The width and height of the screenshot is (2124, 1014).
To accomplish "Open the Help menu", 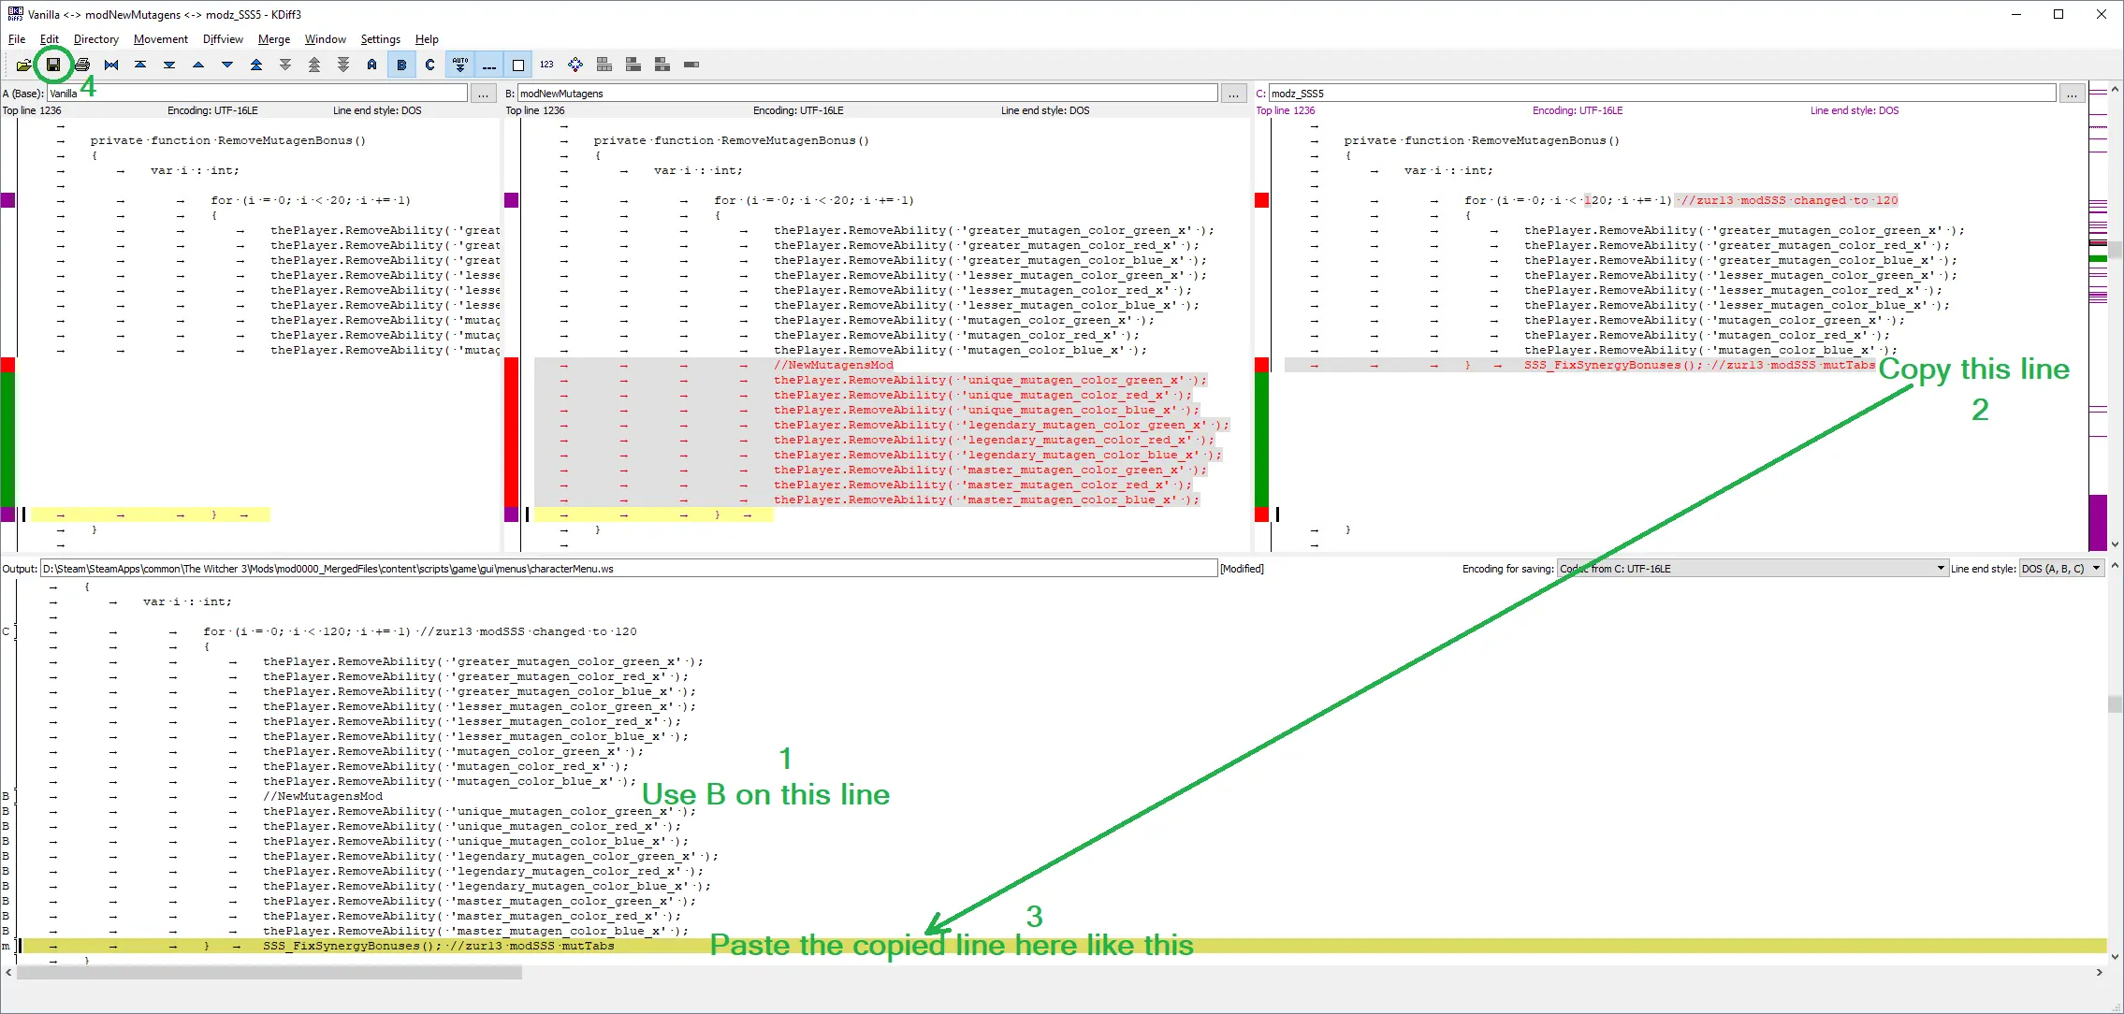I will [x=427, y=39].
